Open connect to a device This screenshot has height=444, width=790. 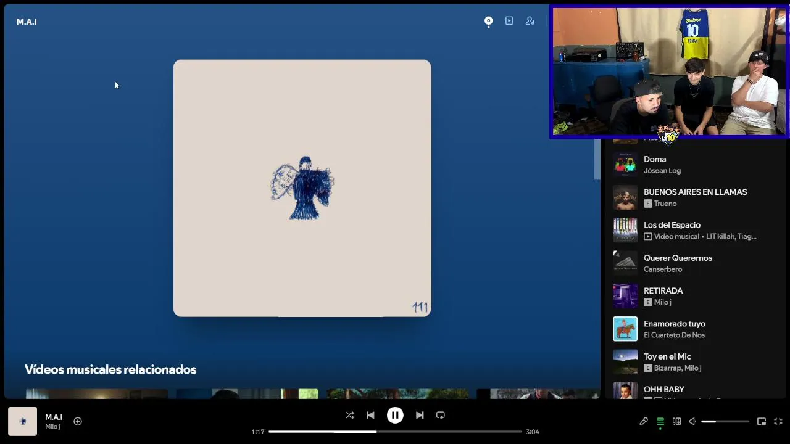click(677, 422)
